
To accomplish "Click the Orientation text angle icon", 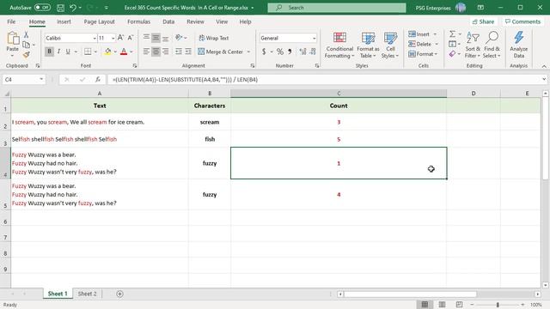I will (x=179, y=38).
